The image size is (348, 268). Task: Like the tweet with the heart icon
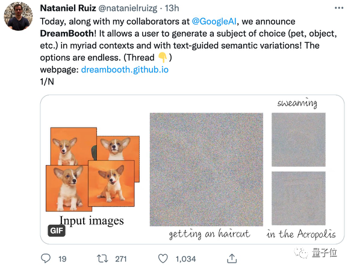point(163,259)
